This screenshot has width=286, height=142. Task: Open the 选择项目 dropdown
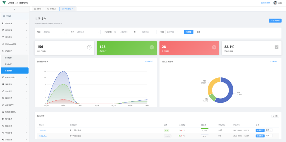pos(55,32)
